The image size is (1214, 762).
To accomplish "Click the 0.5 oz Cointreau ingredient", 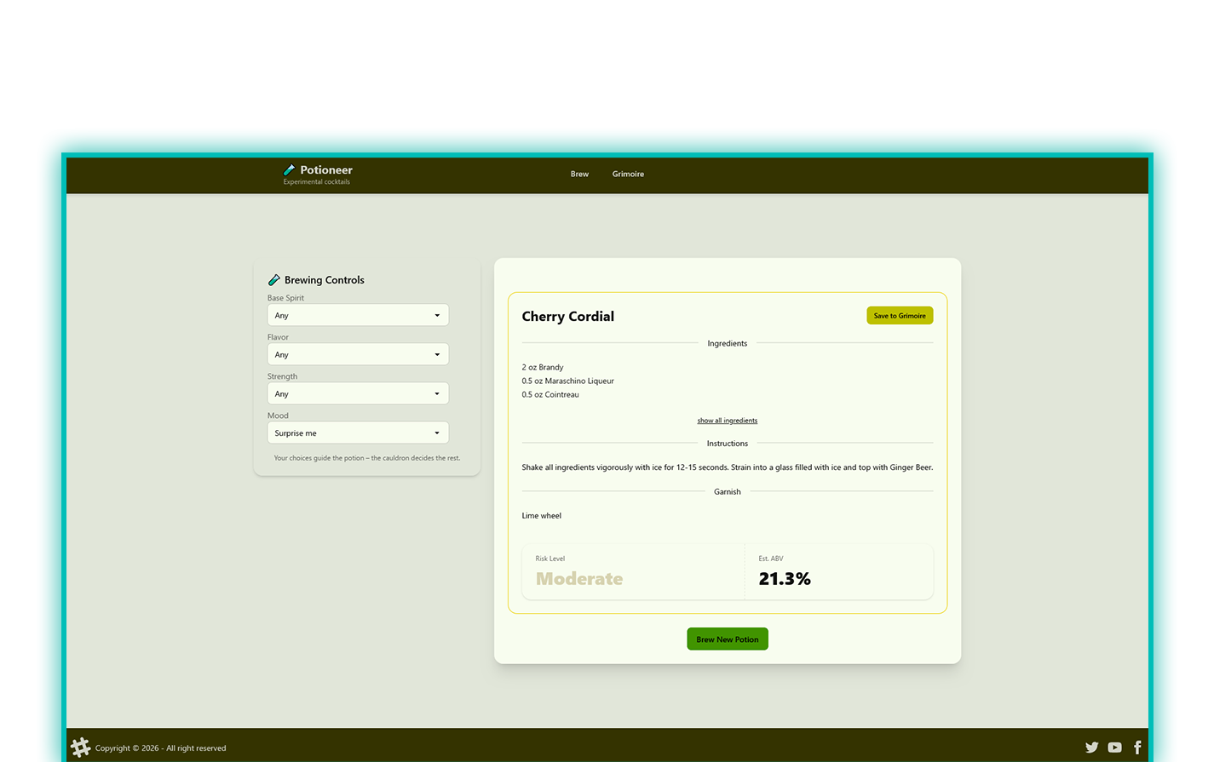I will [550, 394].
